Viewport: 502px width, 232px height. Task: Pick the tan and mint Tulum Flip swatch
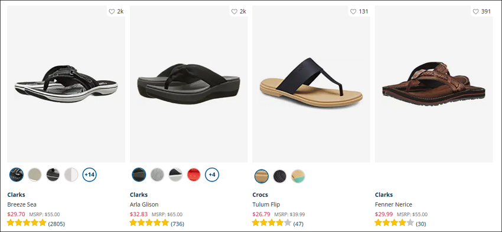[298, 176]
